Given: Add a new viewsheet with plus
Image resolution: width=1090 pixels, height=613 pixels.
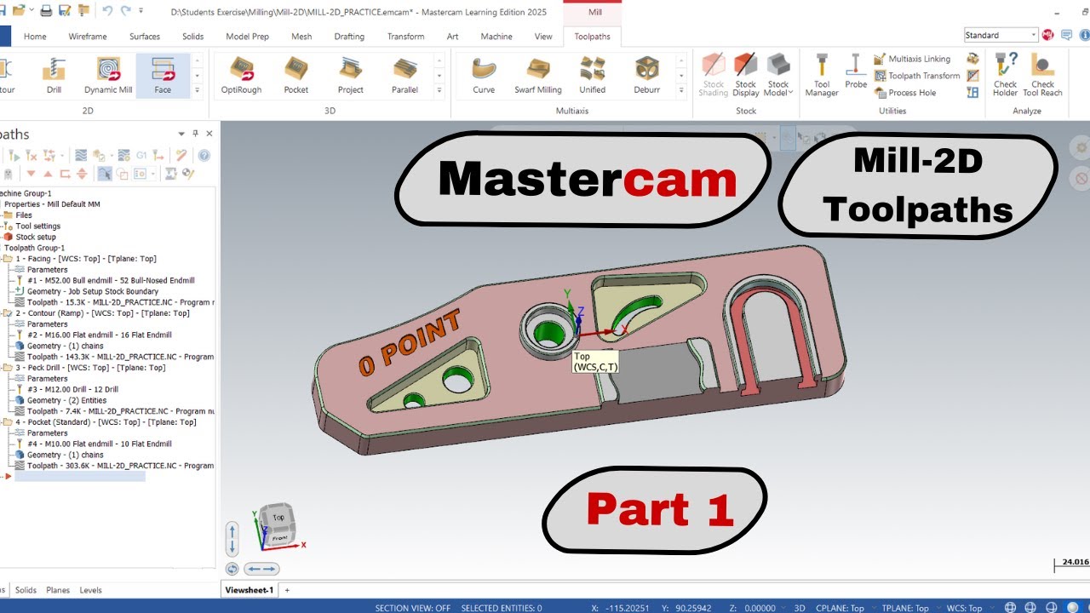Looking at the screenshot, I should click(287, 590).
